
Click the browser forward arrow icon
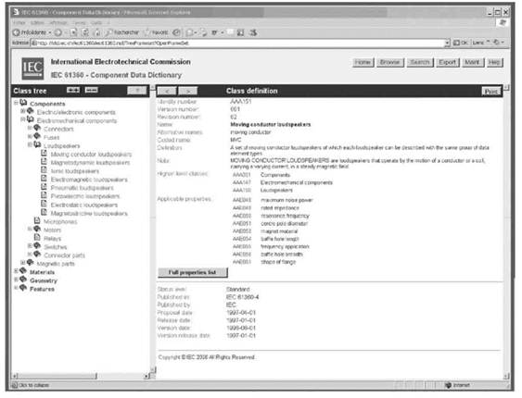57,32
